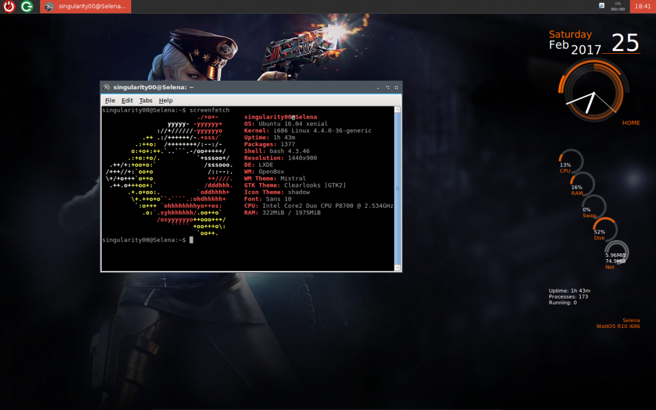Click the 'CPU: Intel Core2 Duo' line
This screenshot has width=656, height=410.
(x=319, y=206)
